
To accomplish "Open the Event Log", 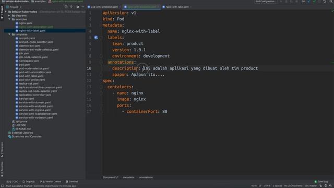I will tap(321, 182).
